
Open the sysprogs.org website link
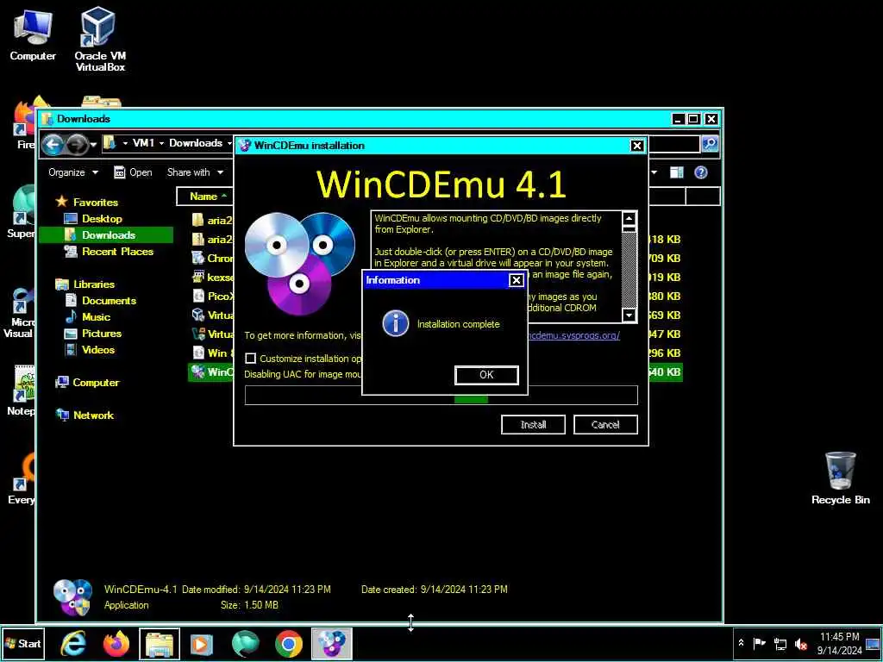click(x=573, y=335)
